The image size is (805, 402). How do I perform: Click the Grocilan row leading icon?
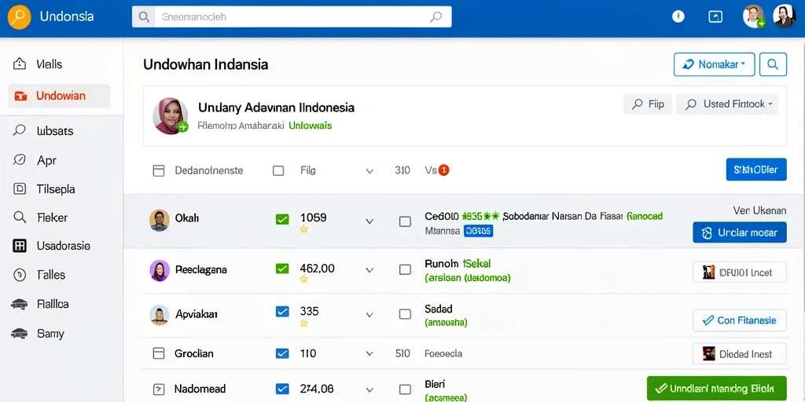coord(159,353)
